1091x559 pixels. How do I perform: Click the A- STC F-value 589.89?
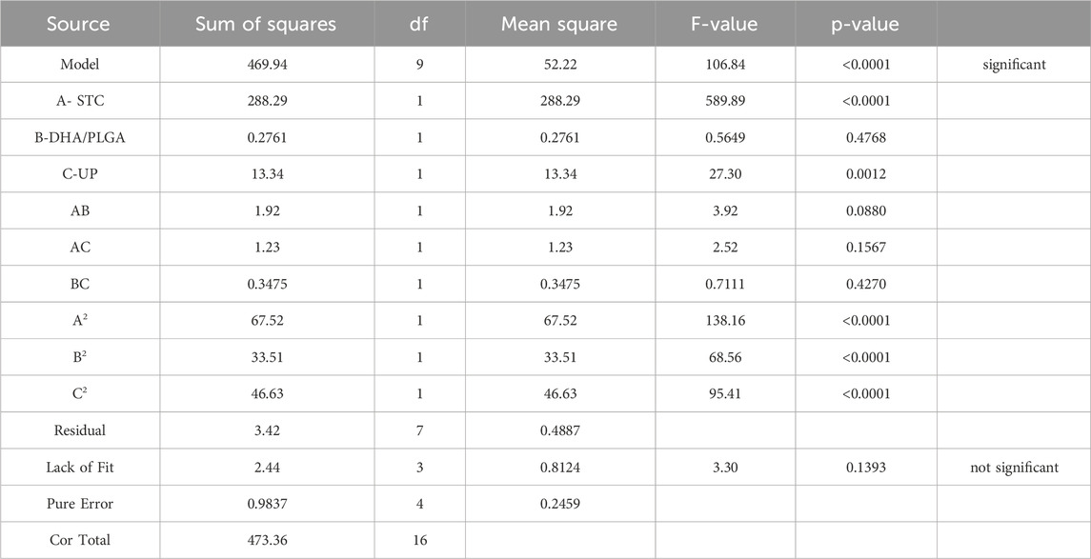tap(725, 101)
